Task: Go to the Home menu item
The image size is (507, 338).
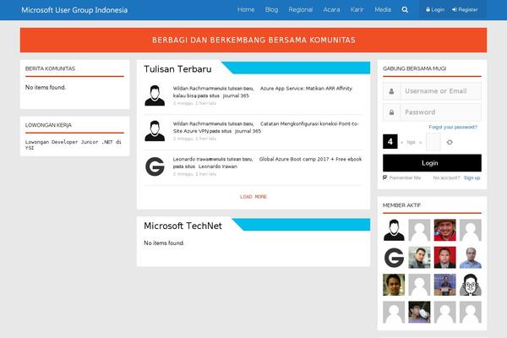Action: click(246, 9)
